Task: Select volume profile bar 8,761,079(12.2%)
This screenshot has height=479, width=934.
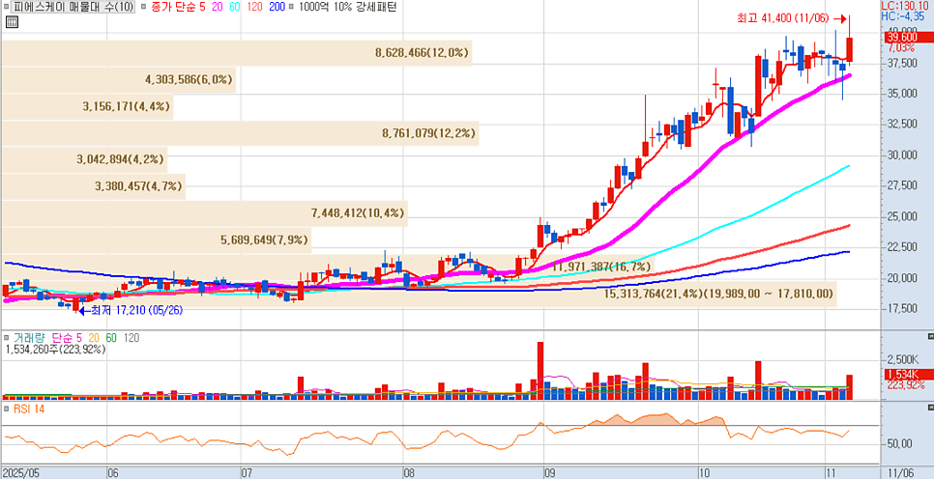Action: click(240, 133)
